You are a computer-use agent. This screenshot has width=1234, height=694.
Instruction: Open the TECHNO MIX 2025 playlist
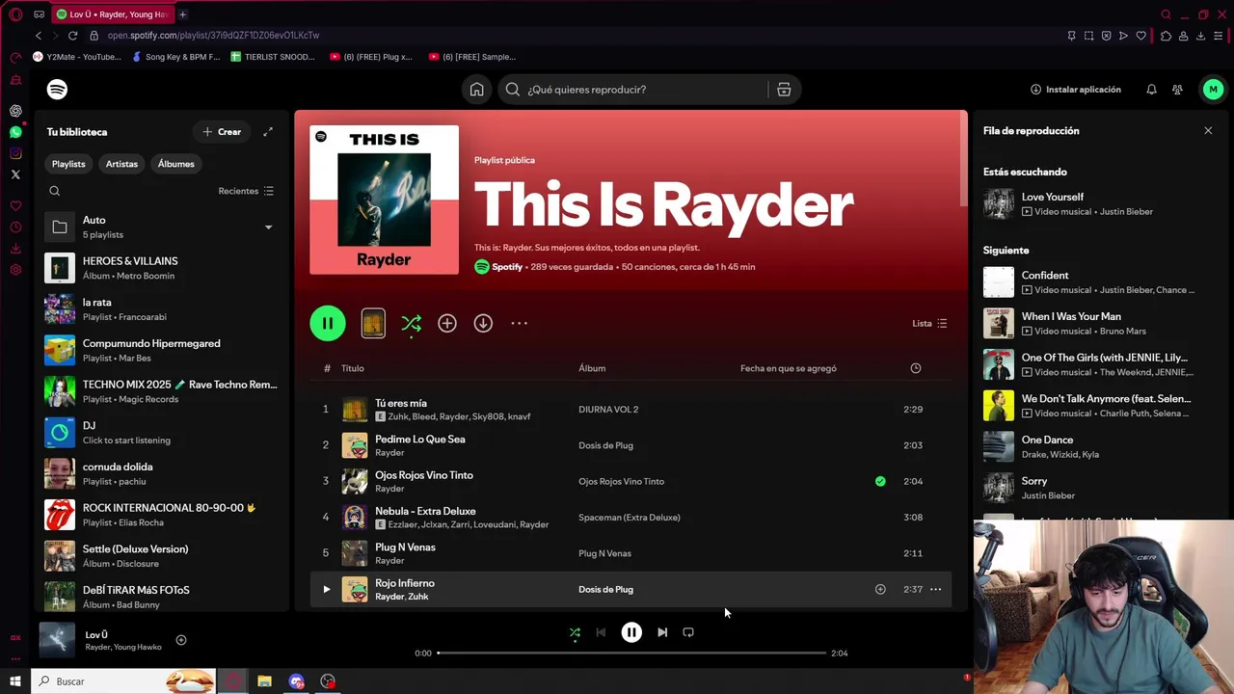162,391
